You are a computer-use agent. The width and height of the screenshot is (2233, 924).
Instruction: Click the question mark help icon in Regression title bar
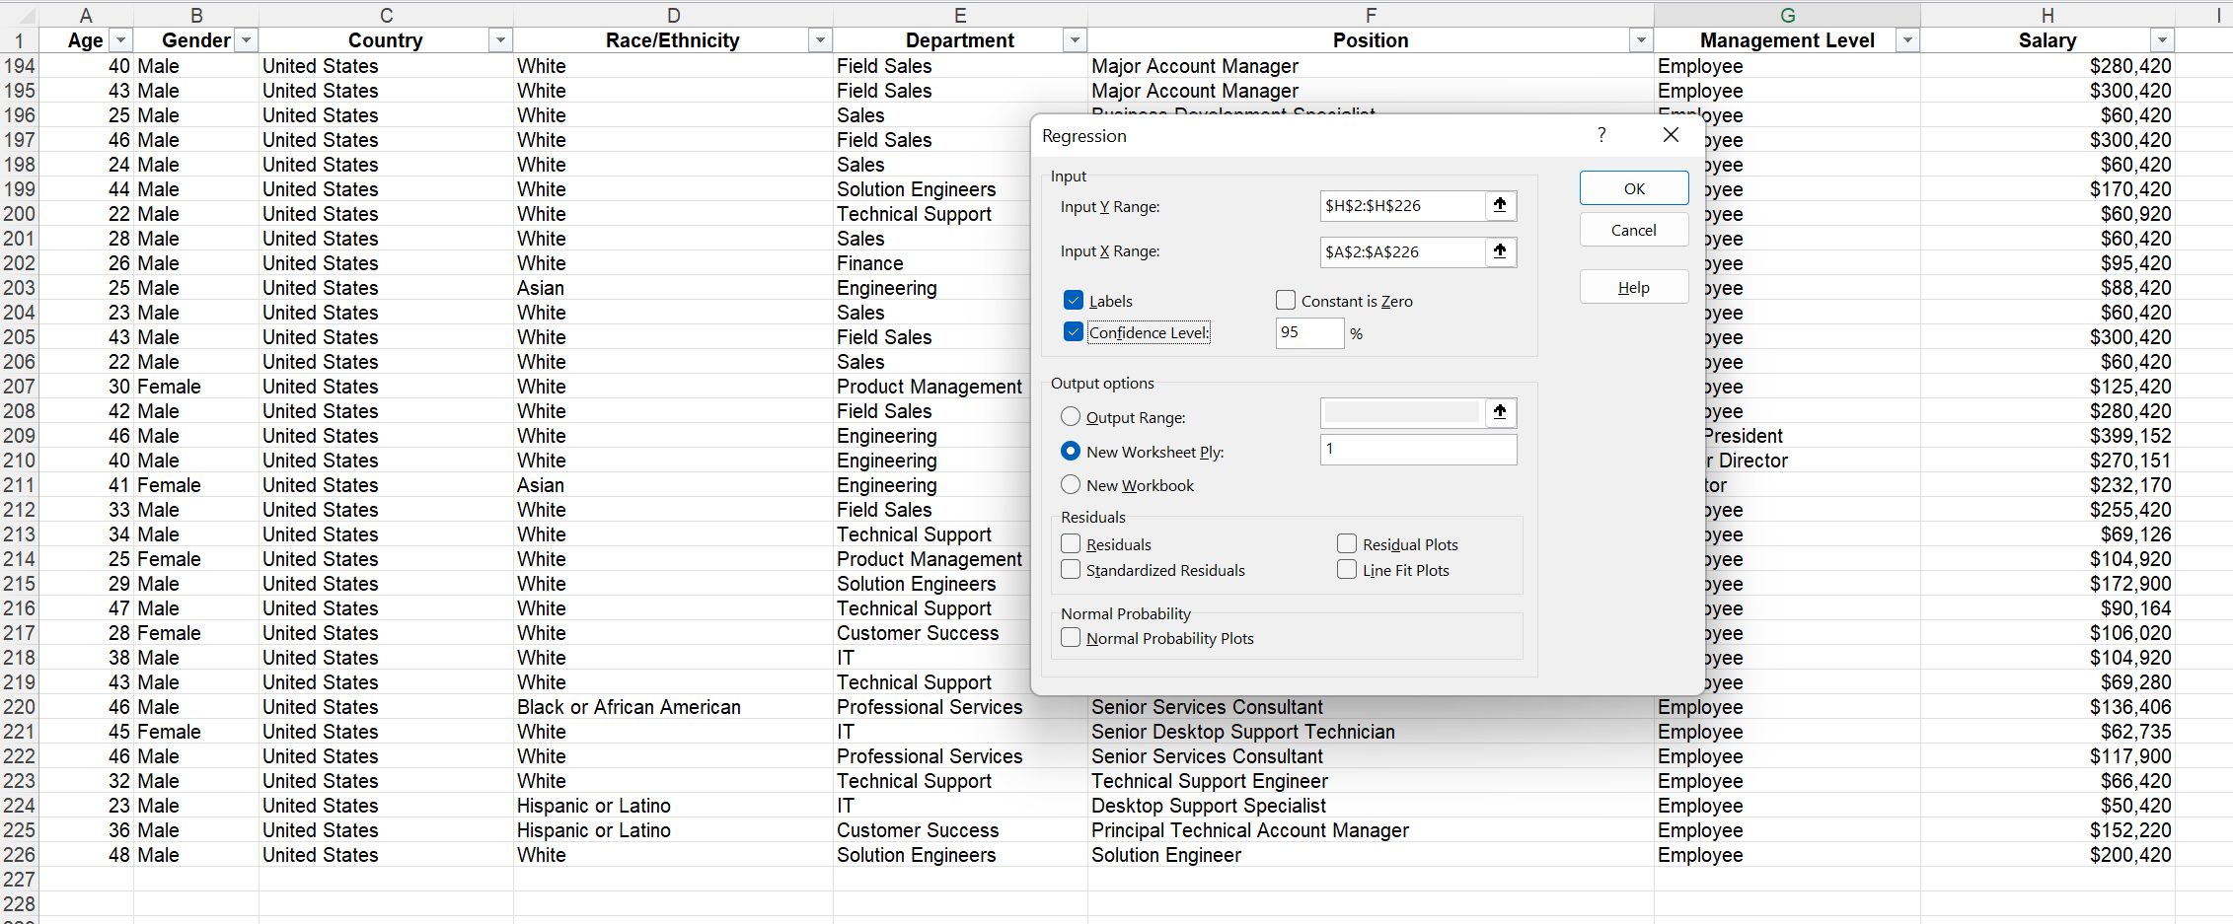pyautogui.click(x=1601, y=135)
